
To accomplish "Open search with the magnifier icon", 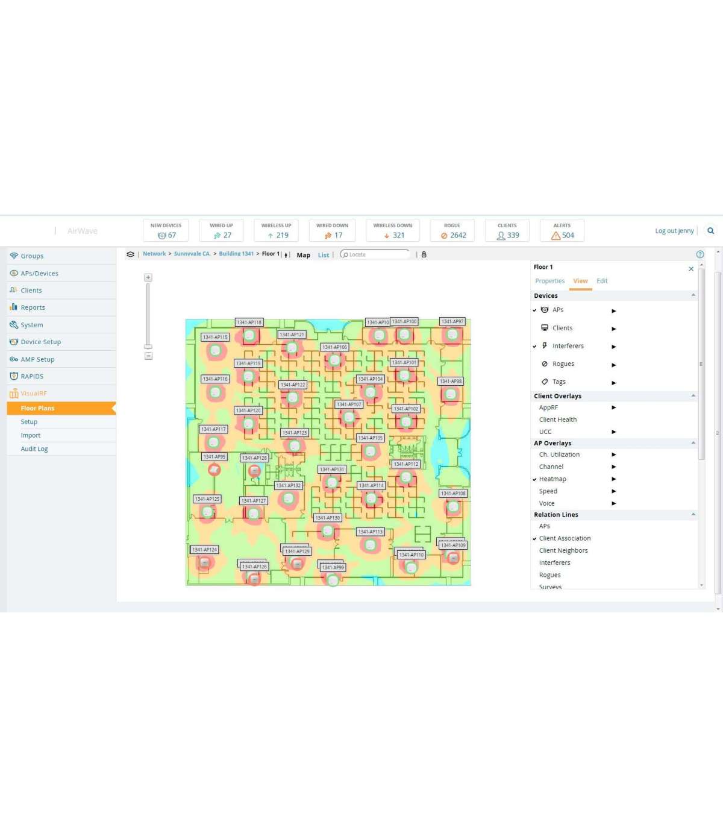I will coord(711,231).
